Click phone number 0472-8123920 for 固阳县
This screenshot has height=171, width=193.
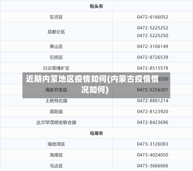152,111
